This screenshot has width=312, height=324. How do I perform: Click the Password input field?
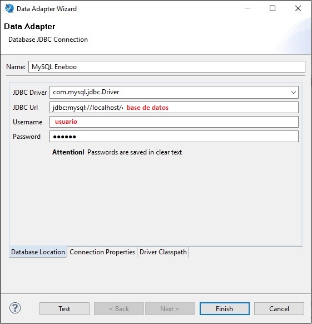click(x=174, y=137)
